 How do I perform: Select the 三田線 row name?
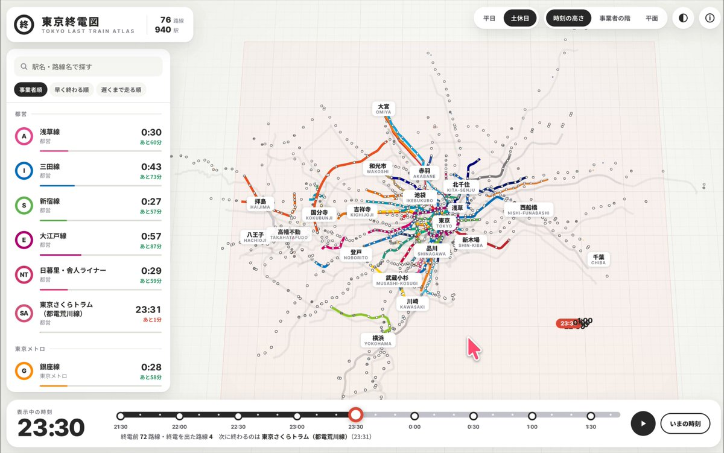pyautogui.click(x=49, y=166)
